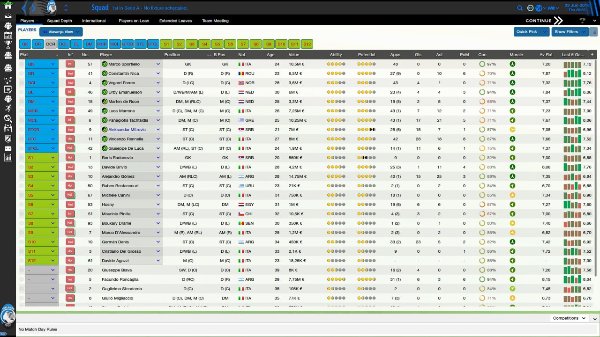Image resolution: width=600 pixels, height=337 pixels.
Task: Open the world globe menu icon
Action: (x=539, y=8)
